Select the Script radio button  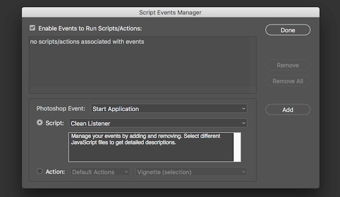click(x=40, y=123)
